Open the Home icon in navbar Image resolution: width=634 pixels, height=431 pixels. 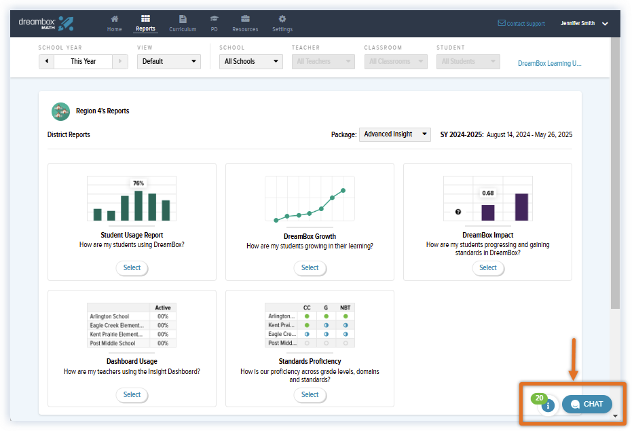pos(115,18)
